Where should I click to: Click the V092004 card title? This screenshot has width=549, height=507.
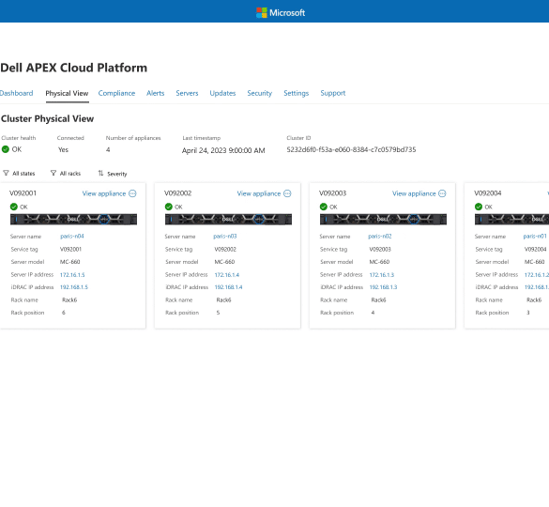pos(488,193)
